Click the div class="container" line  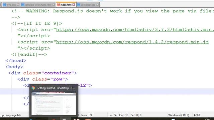pyautogui.click(x=42, y=73)
